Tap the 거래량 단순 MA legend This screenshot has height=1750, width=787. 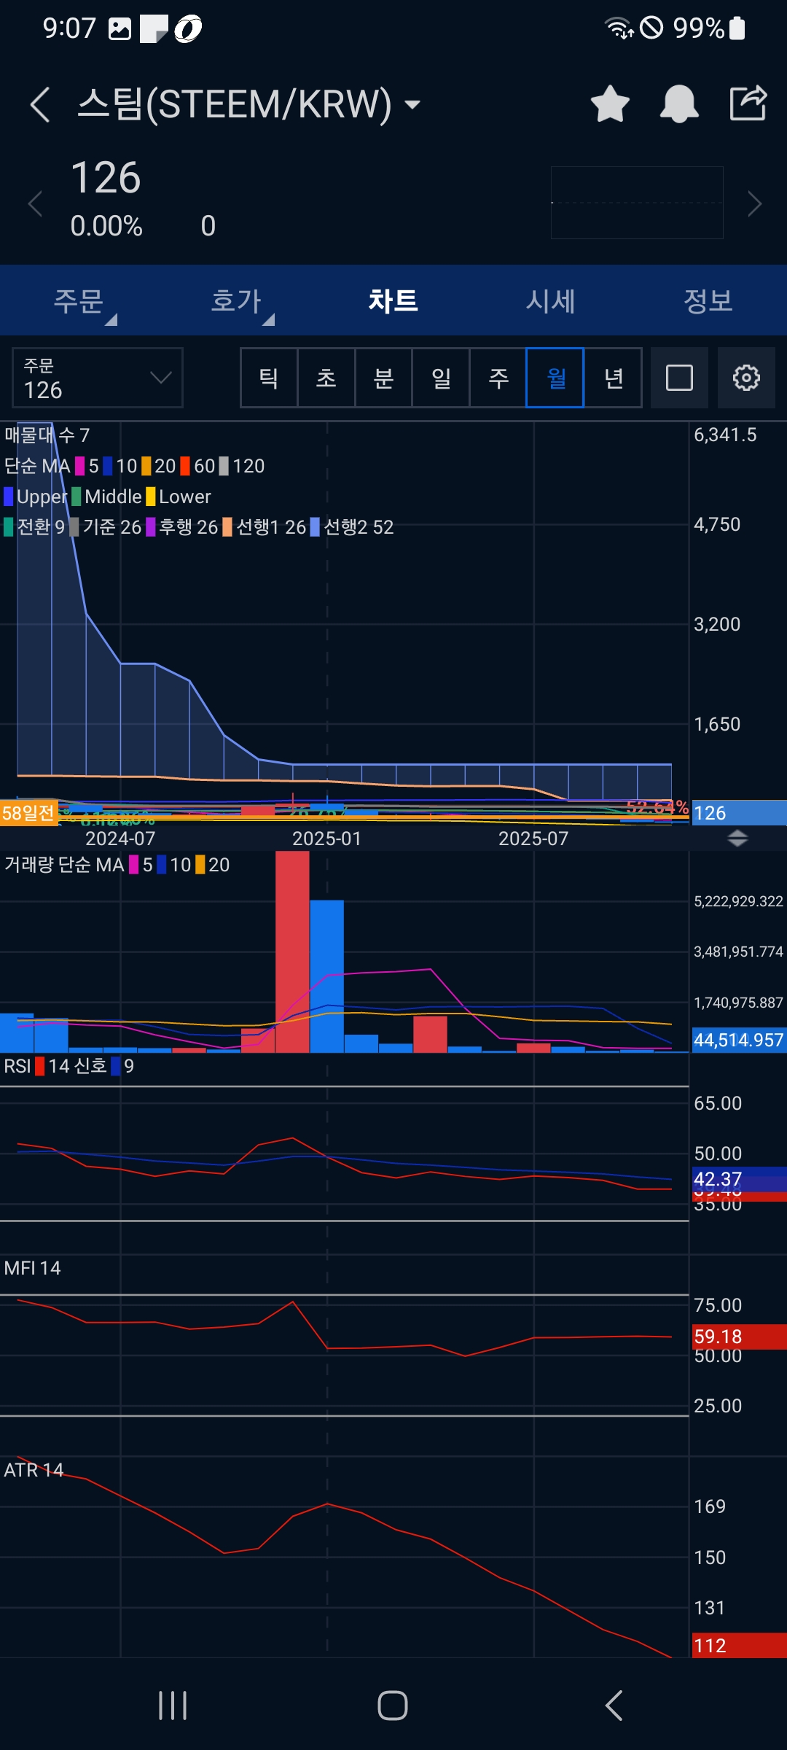(x=64, y=865)
